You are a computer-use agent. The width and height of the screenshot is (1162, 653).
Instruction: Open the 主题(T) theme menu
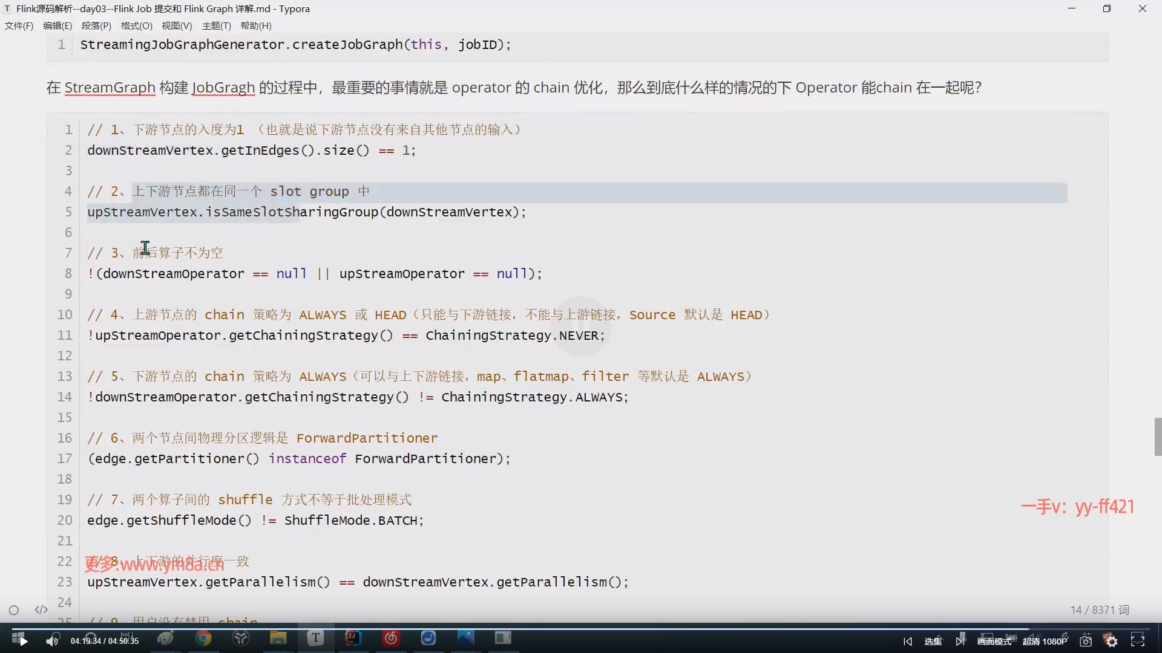click(x=216, y=25)
